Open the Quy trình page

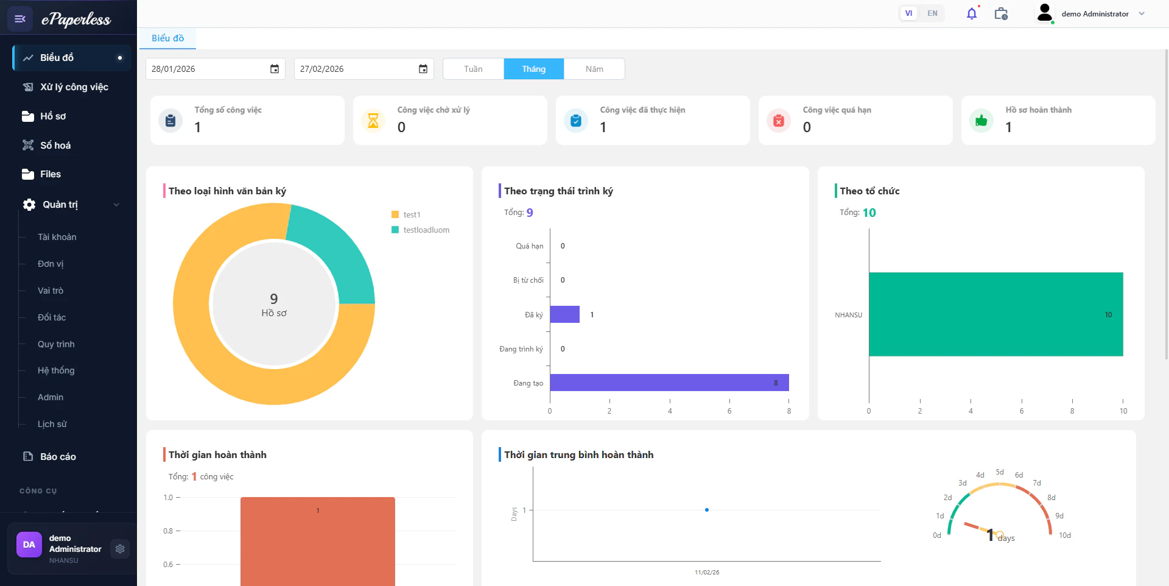click(x=55, y=344)
